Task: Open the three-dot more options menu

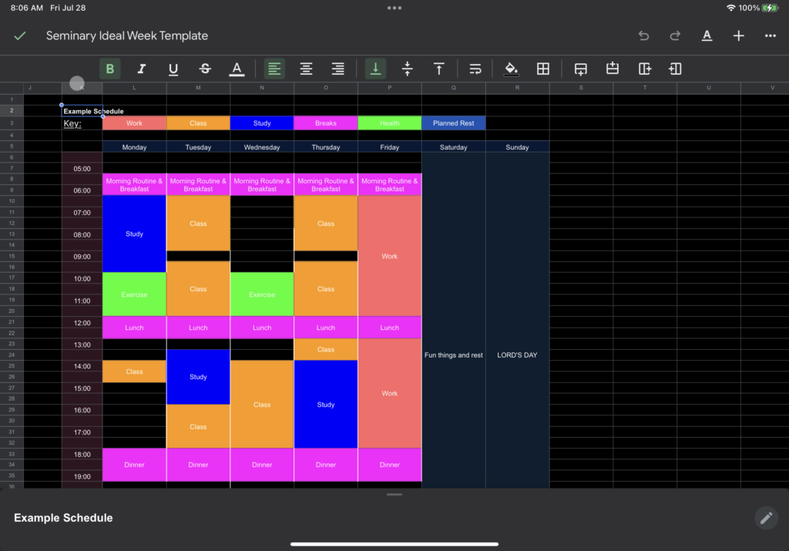Action: tap(770, 35)
